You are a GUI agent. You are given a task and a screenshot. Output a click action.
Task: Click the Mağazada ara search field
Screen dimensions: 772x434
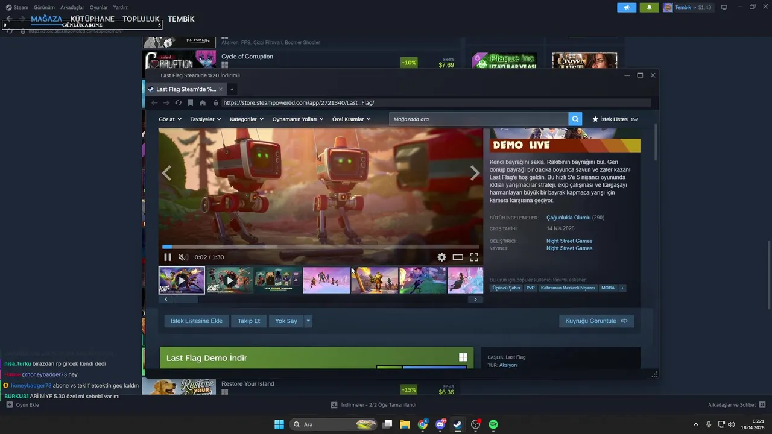pos(478,119)
